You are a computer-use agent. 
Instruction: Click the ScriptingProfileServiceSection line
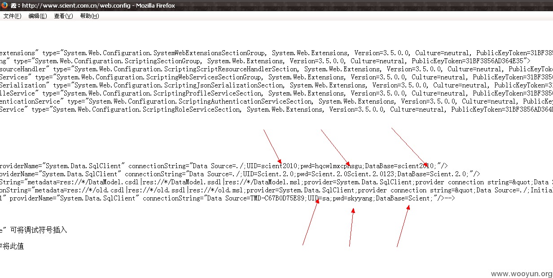tap(276, 93)
